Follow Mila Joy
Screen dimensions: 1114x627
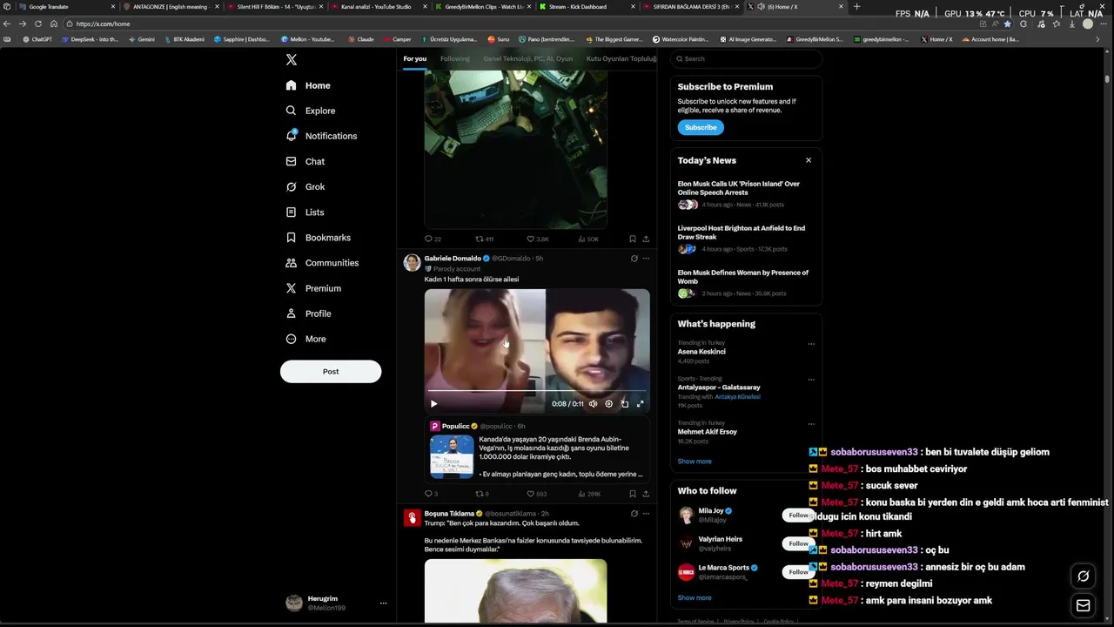point(797,516)
